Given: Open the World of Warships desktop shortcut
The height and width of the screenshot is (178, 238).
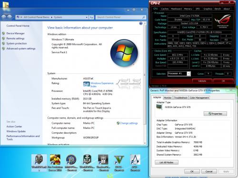Looking at the screenshot, I should [x=87, y=163].
